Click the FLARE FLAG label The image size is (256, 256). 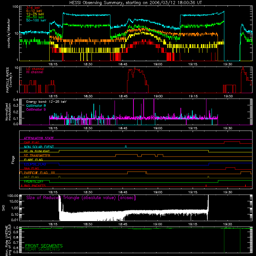[x=33, y=160]
